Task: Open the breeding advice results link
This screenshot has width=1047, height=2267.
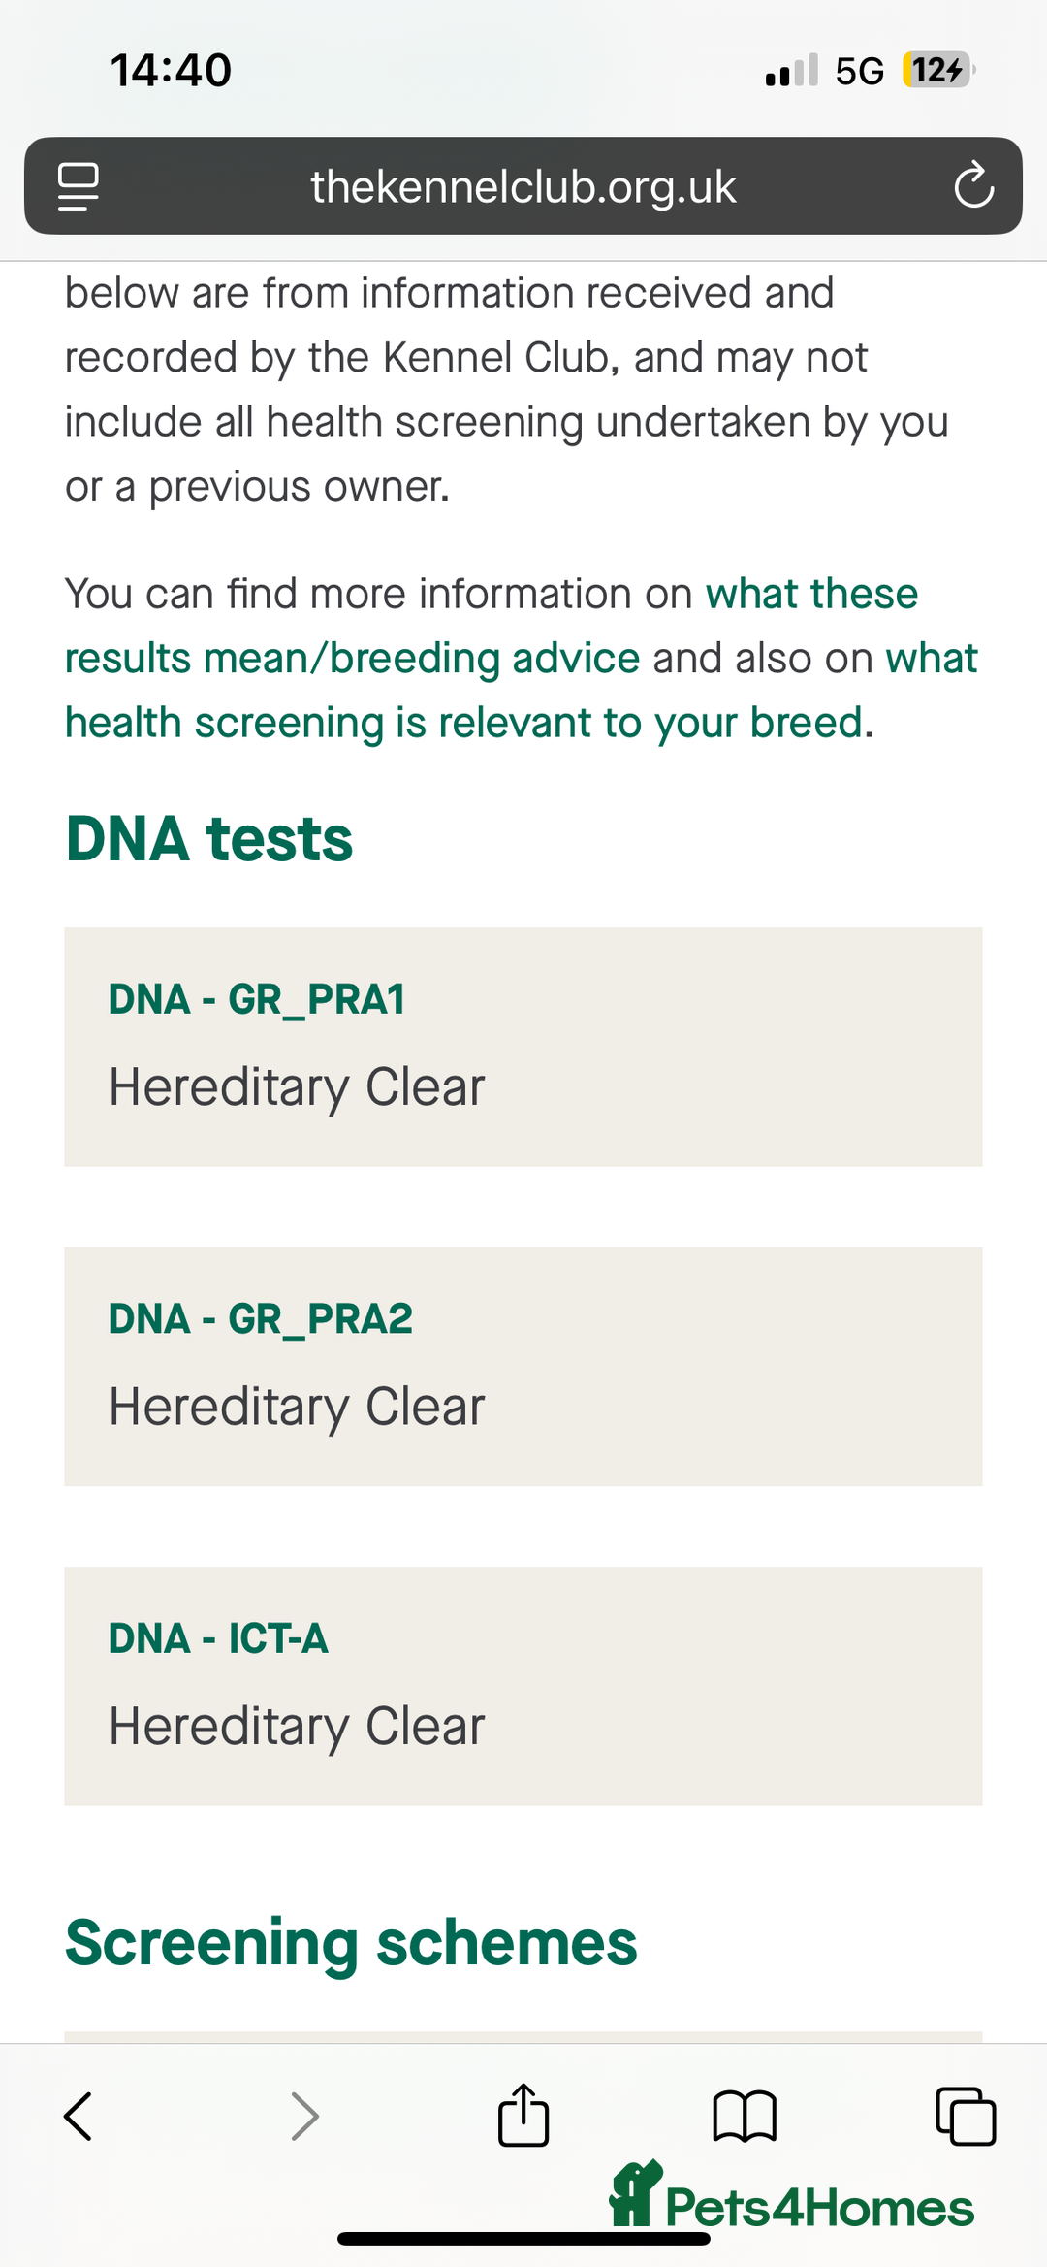Action: (x=352, y=659)
